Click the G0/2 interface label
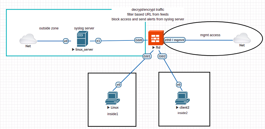The width and height of the screenshot is (265, 129). tap(162, 56)
